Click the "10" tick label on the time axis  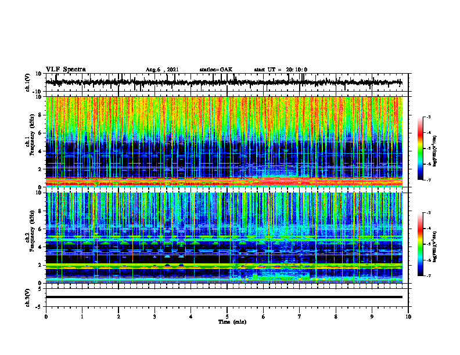tap(408, 317)
